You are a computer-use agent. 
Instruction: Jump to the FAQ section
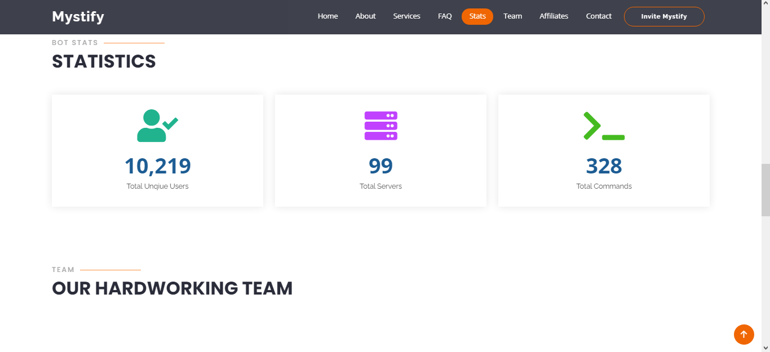(x=445, y=16)
